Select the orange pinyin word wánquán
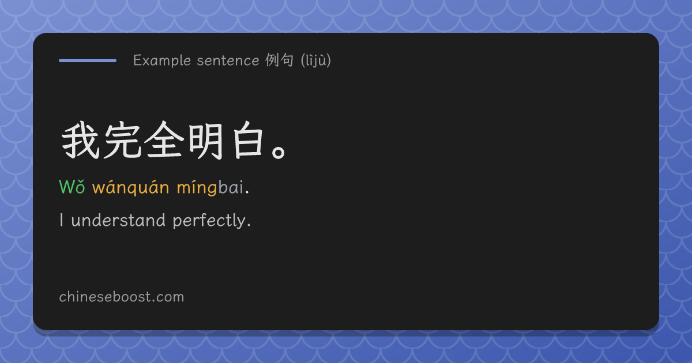This screenshot has width=692, height=363. pos(131,187)
